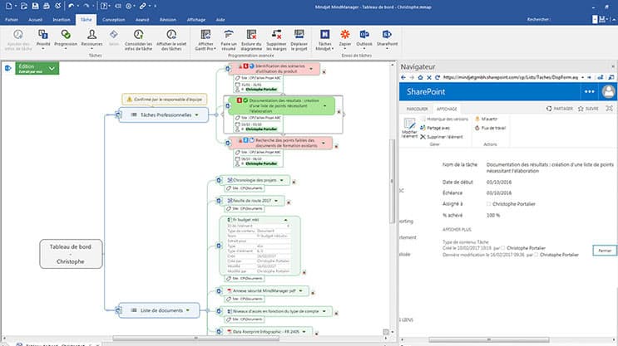
Task: Go to home page in Navigateur
Action: coord(421,77)
